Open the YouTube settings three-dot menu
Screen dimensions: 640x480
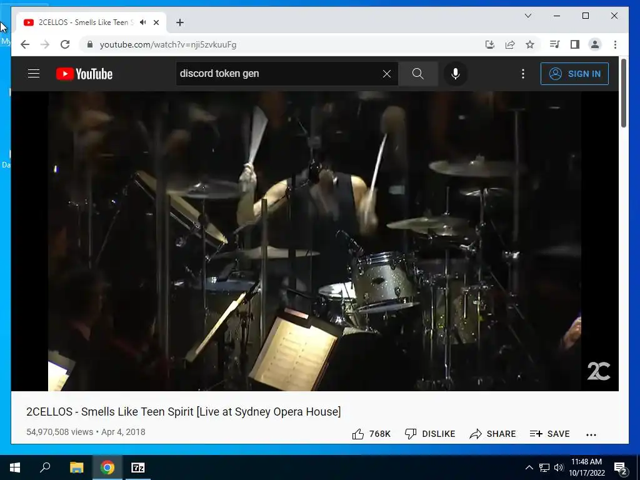(523, 74)
